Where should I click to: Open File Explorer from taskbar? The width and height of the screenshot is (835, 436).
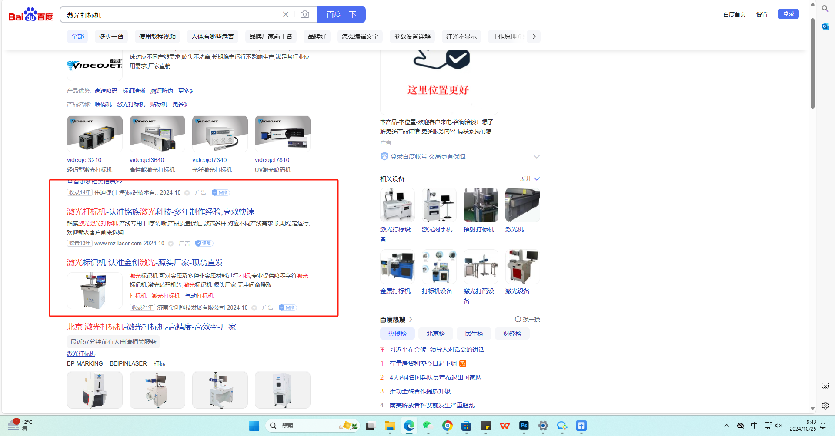pyautogui.click(x=390, y=426)
